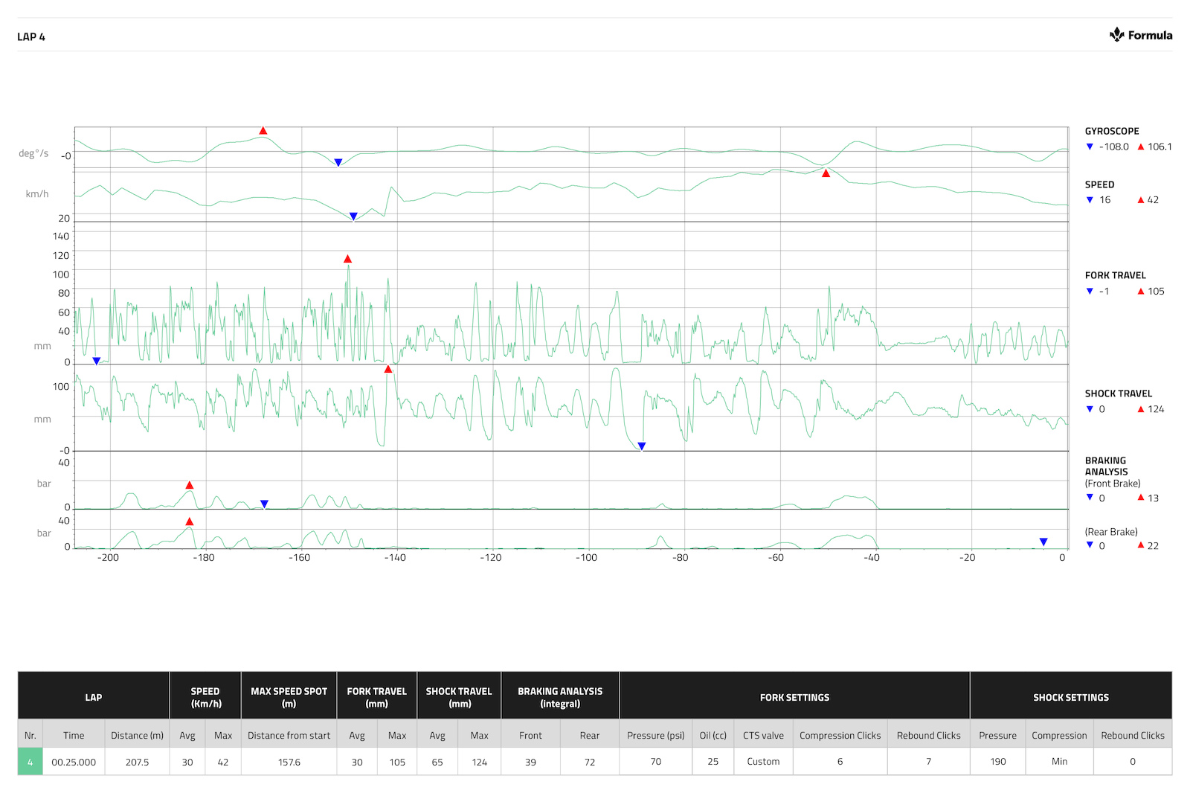This screenshot has height=793, width=1190.
Task: Click the -200 x-axis tick label
Action: 108,557
